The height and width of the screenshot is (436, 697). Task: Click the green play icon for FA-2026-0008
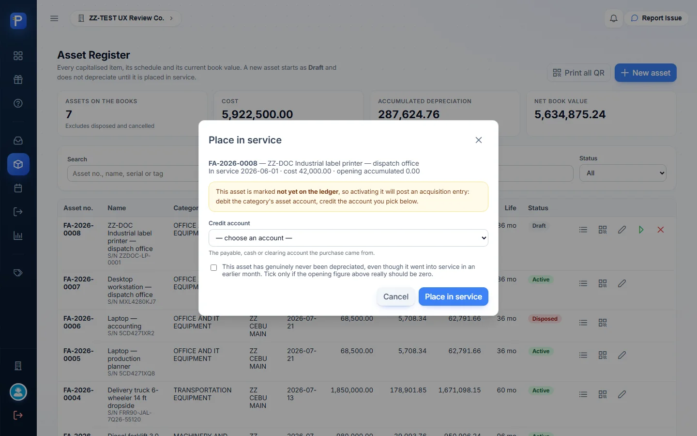641,230
